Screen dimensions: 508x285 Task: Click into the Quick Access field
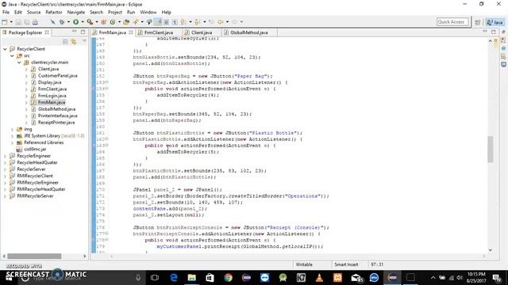452,22
